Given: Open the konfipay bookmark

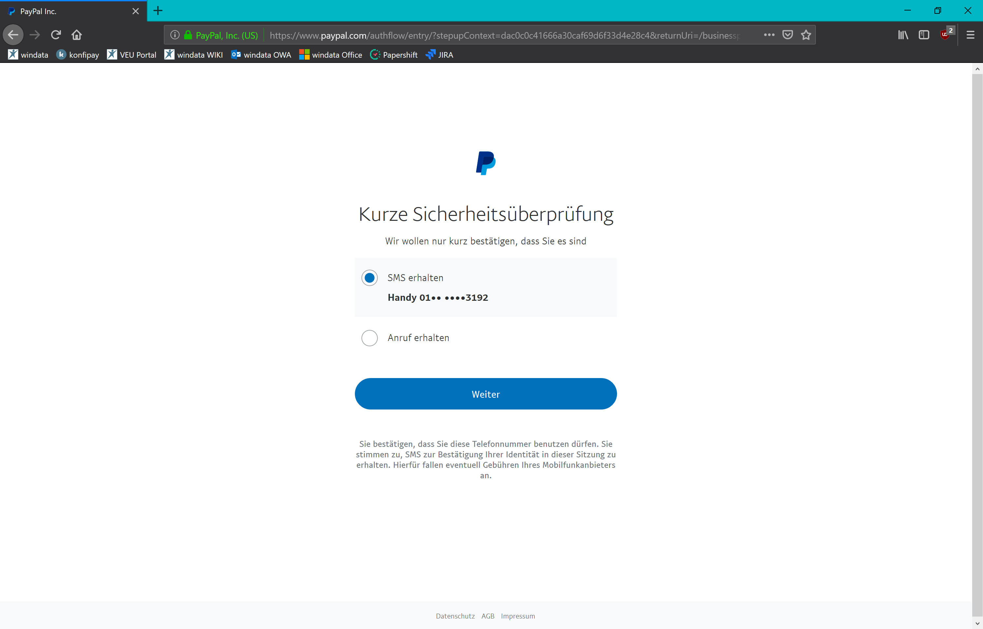Looking at the screenshot, I should [78, 55].
